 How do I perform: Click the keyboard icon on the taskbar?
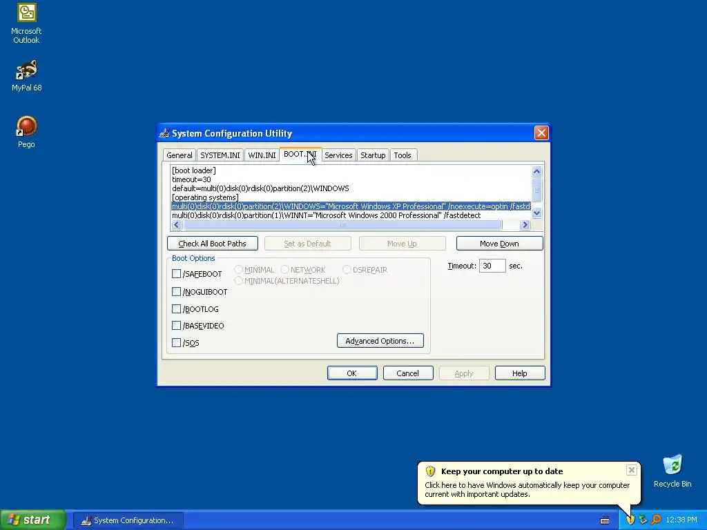[605, 520]
